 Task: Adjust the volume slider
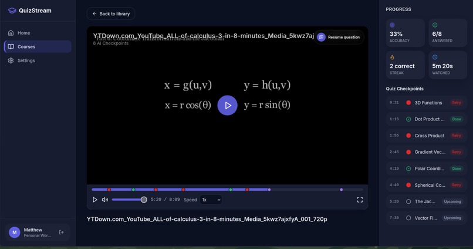[129, 200]
